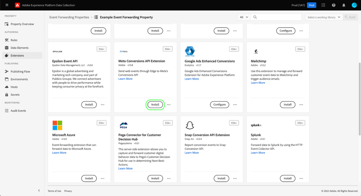
Task: Click the Adobe logo icon
Action: pyautogui.click(x=17, y=5)
